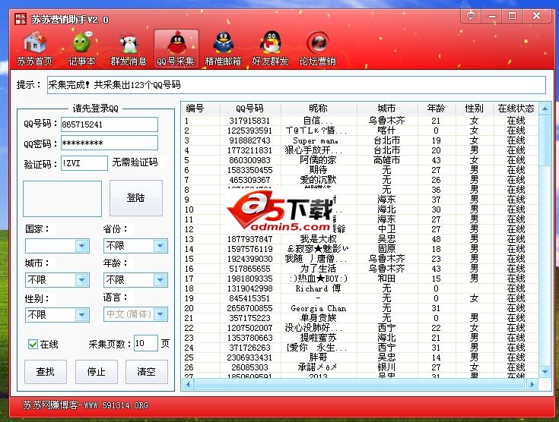Click the 登陆 login button

136,198
